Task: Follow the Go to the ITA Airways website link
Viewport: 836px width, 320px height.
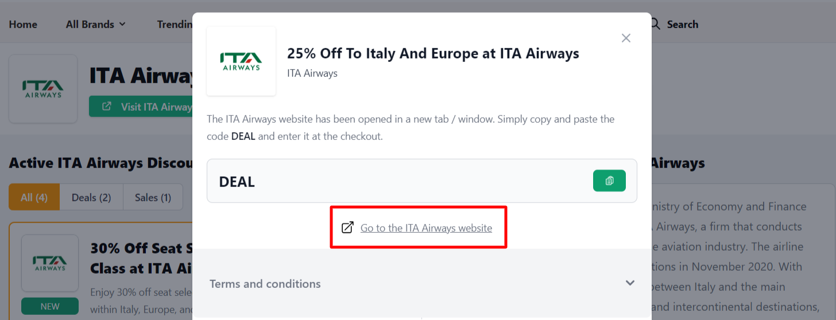Action: coord(426,228)
